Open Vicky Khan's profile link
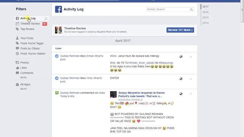The width and height of the screenshot is (244, 137). pyautogui.click(x=94, y=78)
